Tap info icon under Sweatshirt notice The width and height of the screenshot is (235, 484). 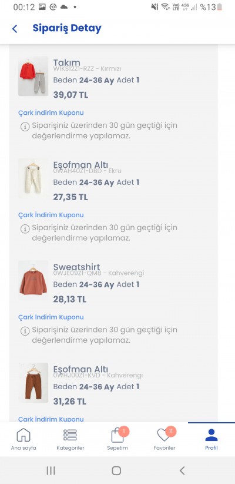(25, 331)
